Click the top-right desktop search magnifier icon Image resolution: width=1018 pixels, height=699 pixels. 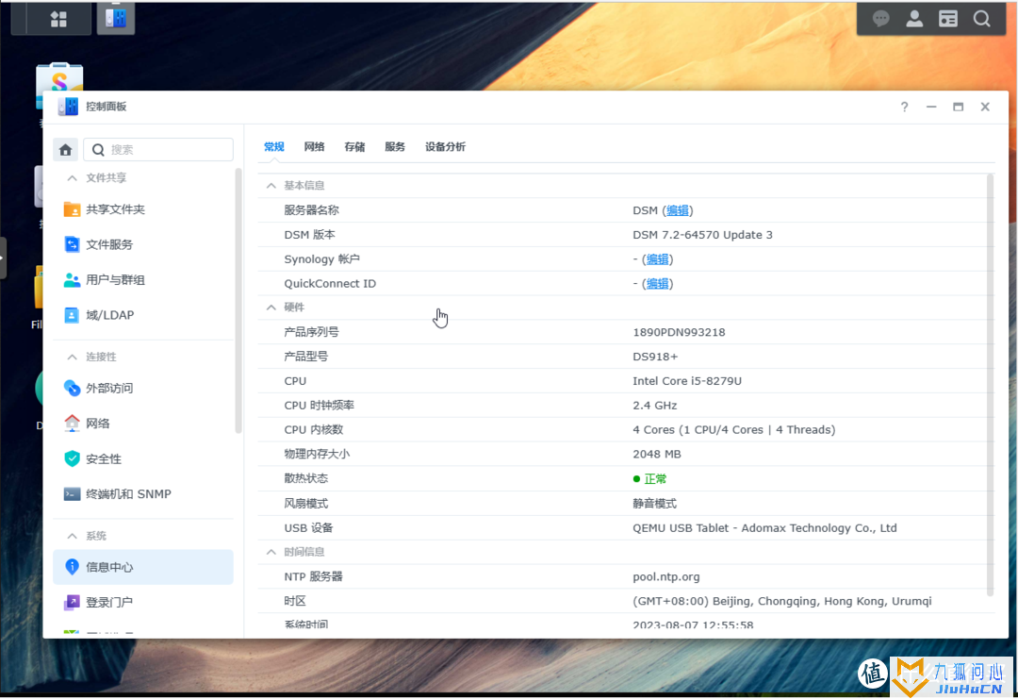pos(981,19)
